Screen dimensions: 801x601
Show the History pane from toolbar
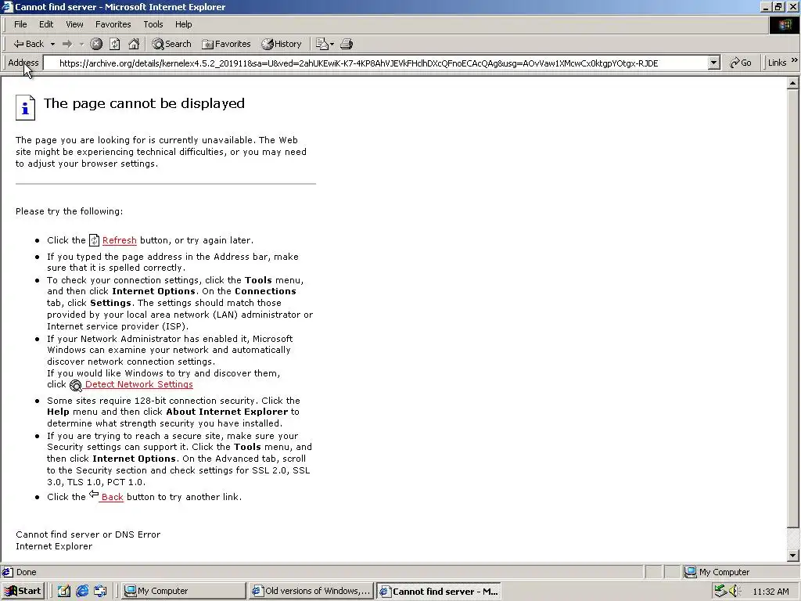(282, 44)
